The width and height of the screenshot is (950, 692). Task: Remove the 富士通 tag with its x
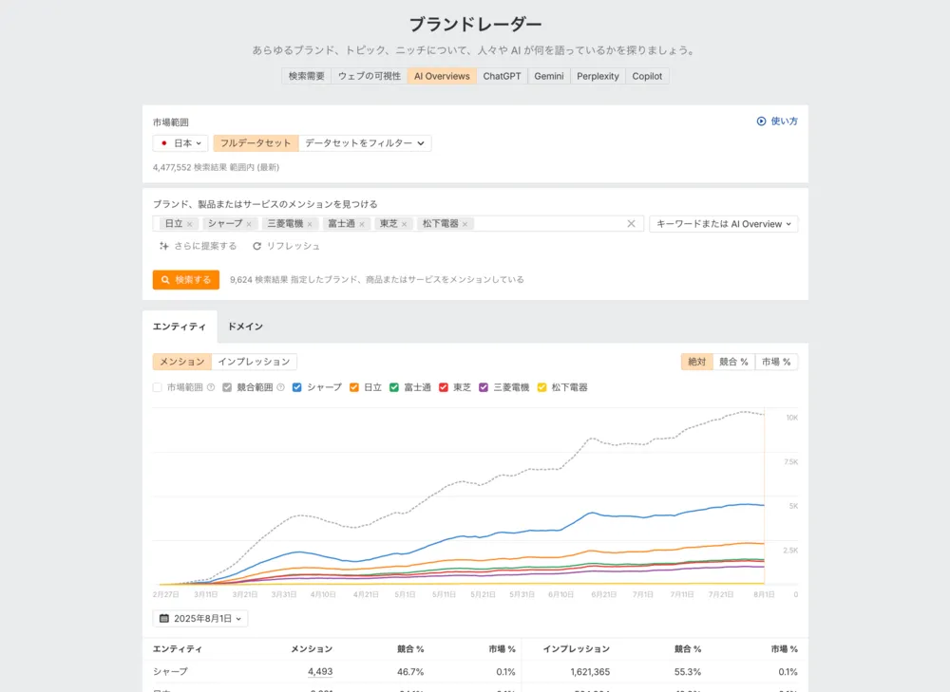(362, 224)
